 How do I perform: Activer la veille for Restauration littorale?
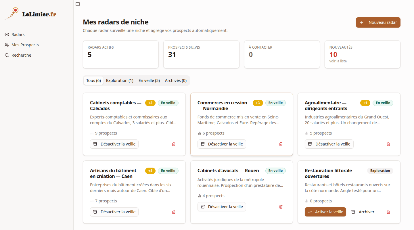pos(325,212)
